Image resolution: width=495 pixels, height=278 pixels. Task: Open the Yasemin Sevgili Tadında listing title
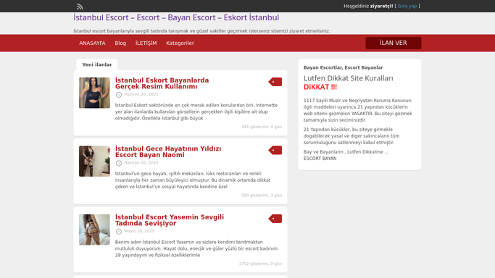pyautogui.click(x=169, y=220)
